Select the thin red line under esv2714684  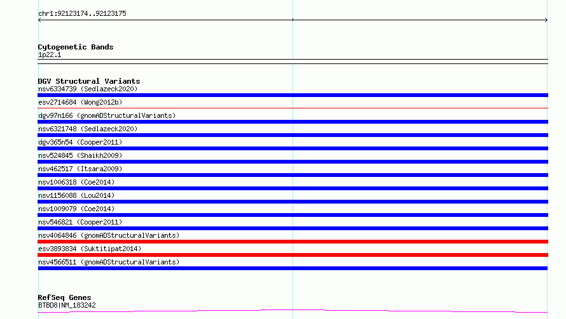[x=293, y=108]
